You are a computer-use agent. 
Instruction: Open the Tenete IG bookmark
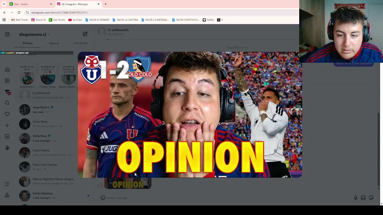pos(39,20)
